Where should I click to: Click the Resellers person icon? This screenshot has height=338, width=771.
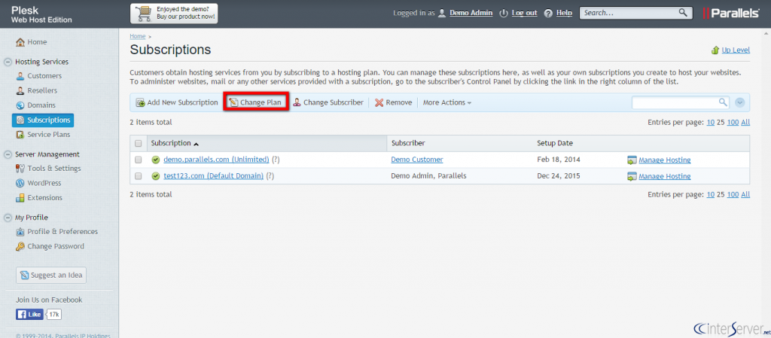point(20,91)
